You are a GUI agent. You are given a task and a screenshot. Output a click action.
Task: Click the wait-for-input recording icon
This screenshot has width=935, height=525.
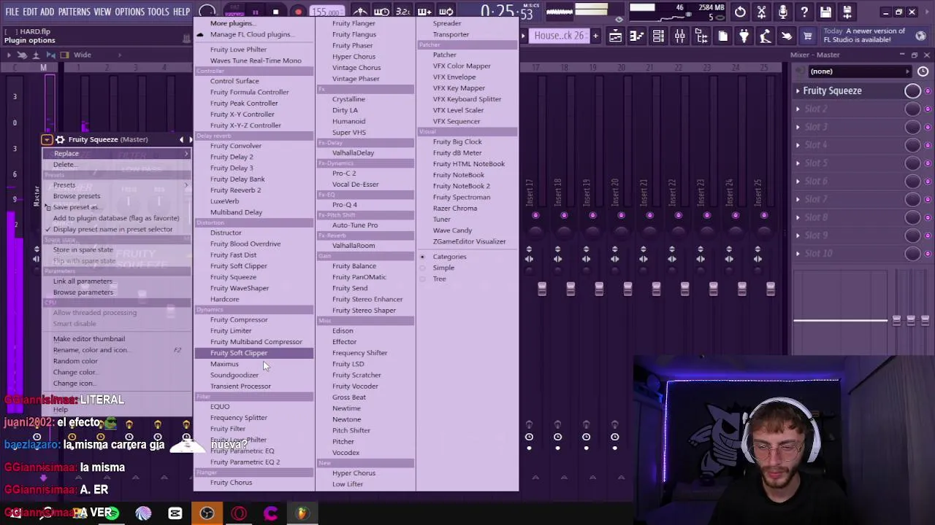(x=381, y=12)
